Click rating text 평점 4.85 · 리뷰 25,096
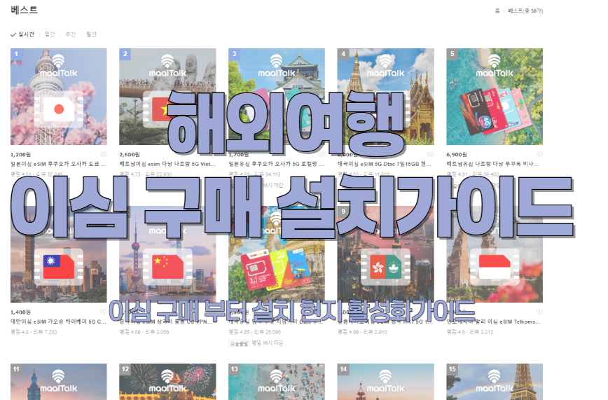The height and width of the screenshot is (400, 608). (x=254, y=332)
